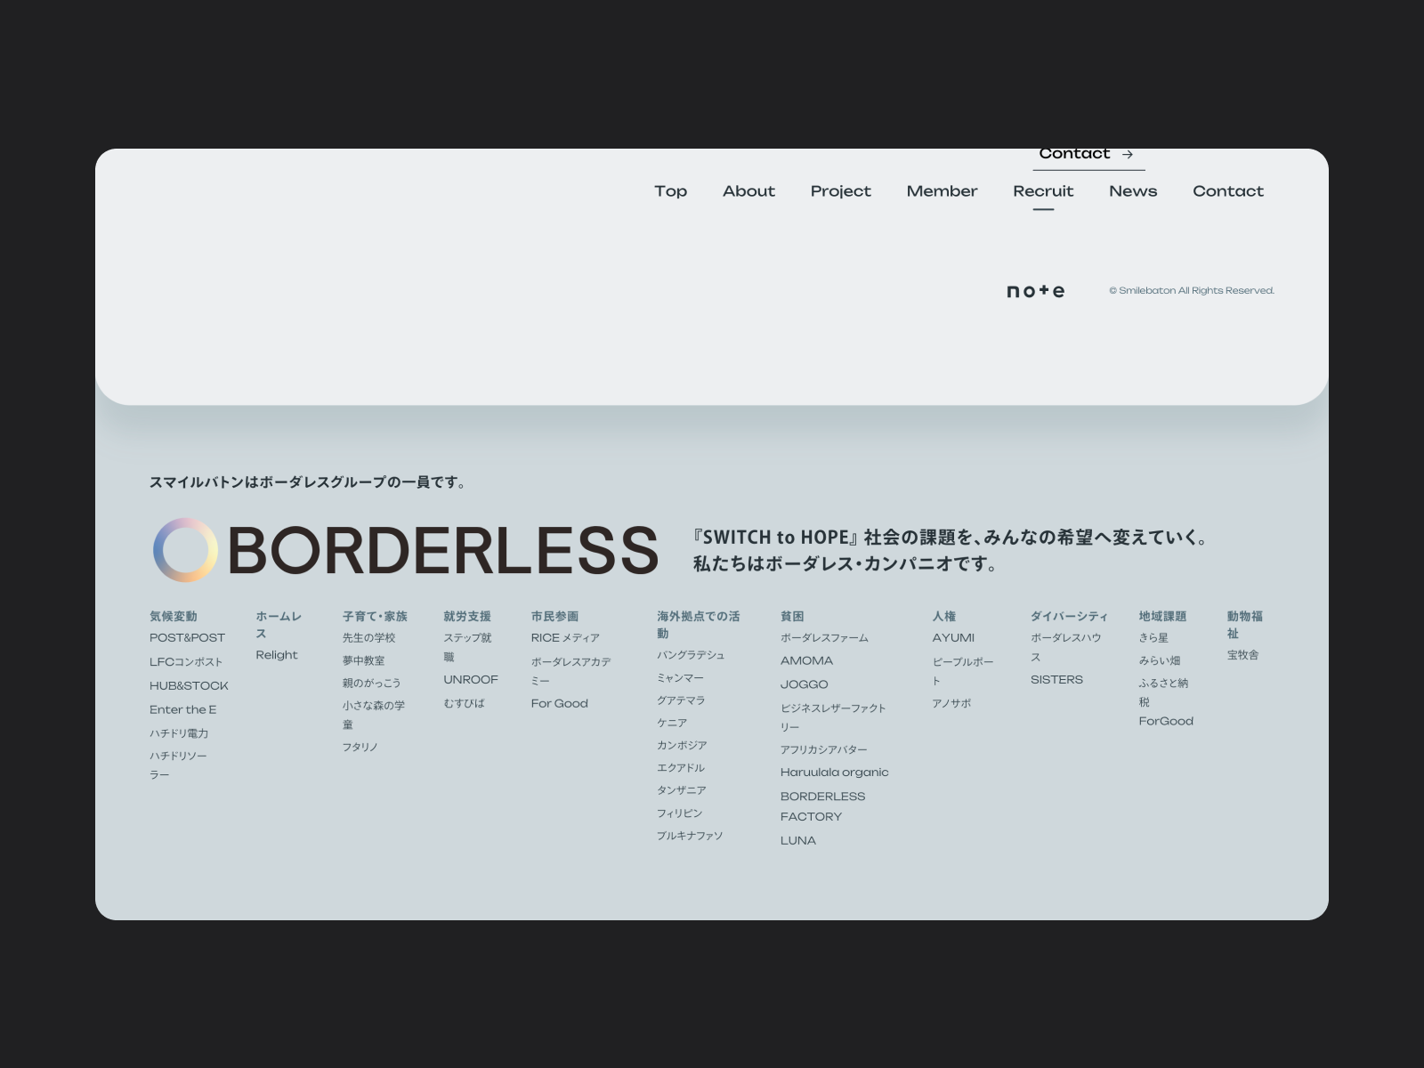Click Contact in the navigation row
The image size is (1424, 1068).
click(x=1227, y=191)
